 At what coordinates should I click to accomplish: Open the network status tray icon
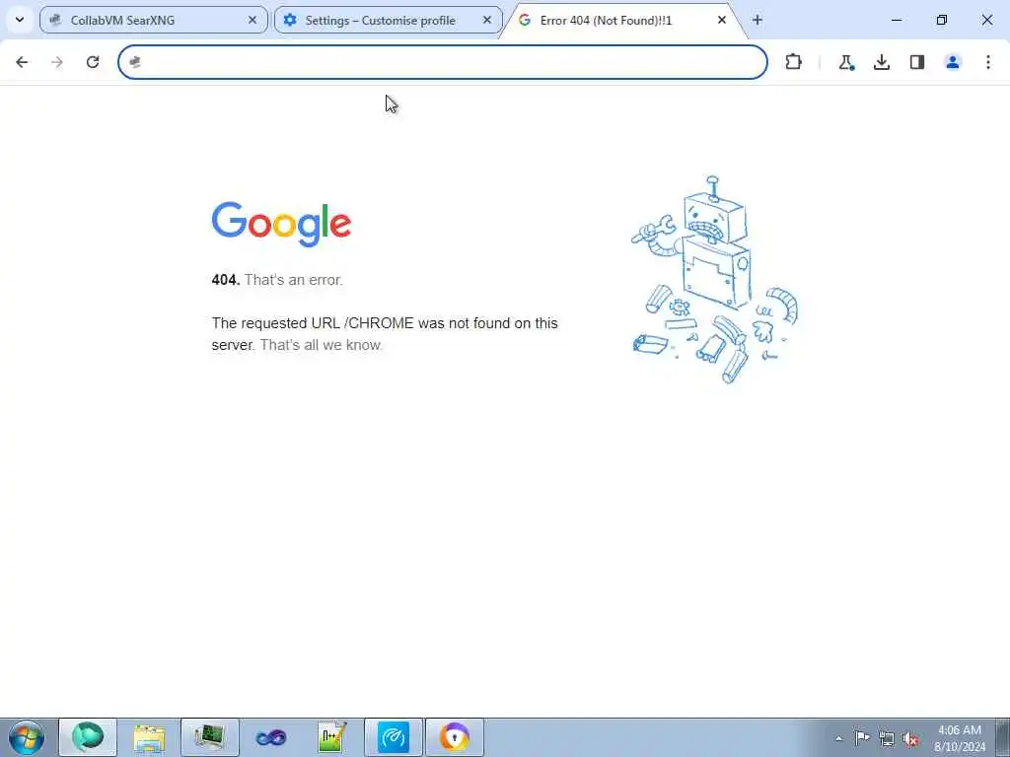tap(887, 738)
